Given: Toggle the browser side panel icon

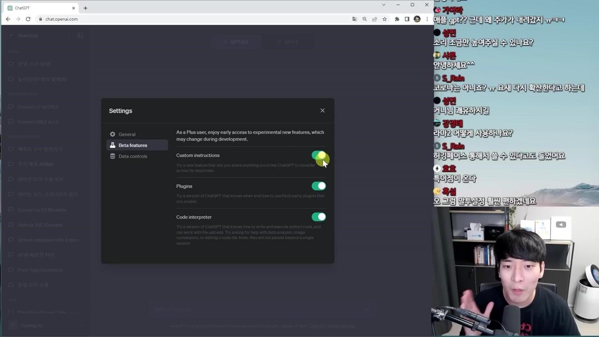Looking at the screenshot, I should coord(407,19).
